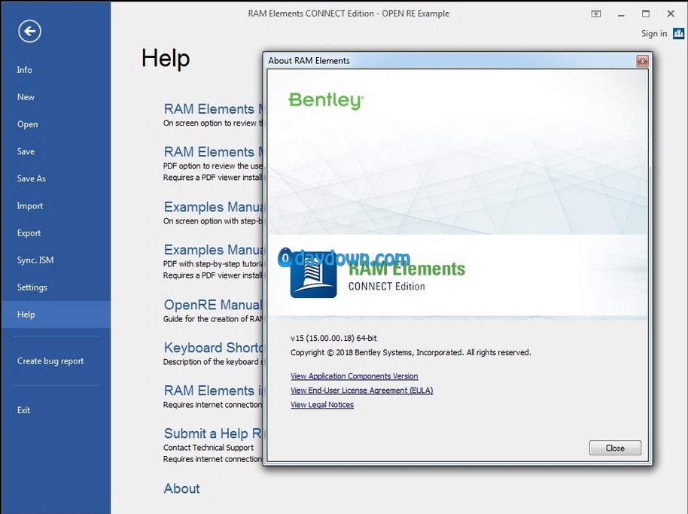Click the back arrow circle icon
The image size is (688, 514).
(29, 31)
